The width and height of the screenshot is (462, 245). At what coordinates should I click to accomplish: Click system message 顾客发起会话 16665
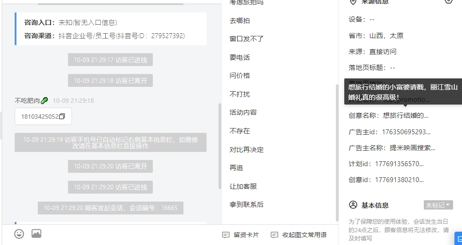point(111,208)
